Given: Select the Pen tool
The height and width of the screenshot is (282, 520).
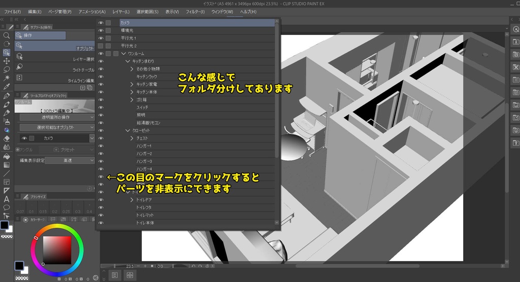Looking at the screenshot, I should pos(6,96).
